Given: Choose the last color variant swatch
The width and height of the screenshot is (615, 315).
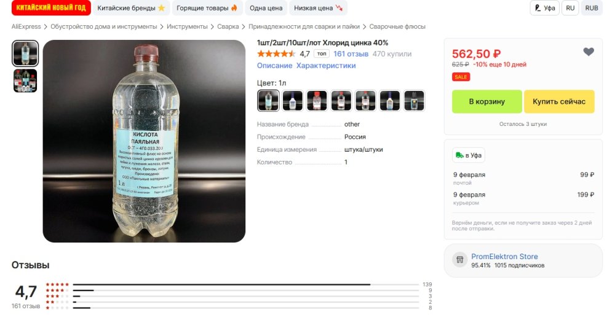Looking at the screenshot, I should pos(414,101).
